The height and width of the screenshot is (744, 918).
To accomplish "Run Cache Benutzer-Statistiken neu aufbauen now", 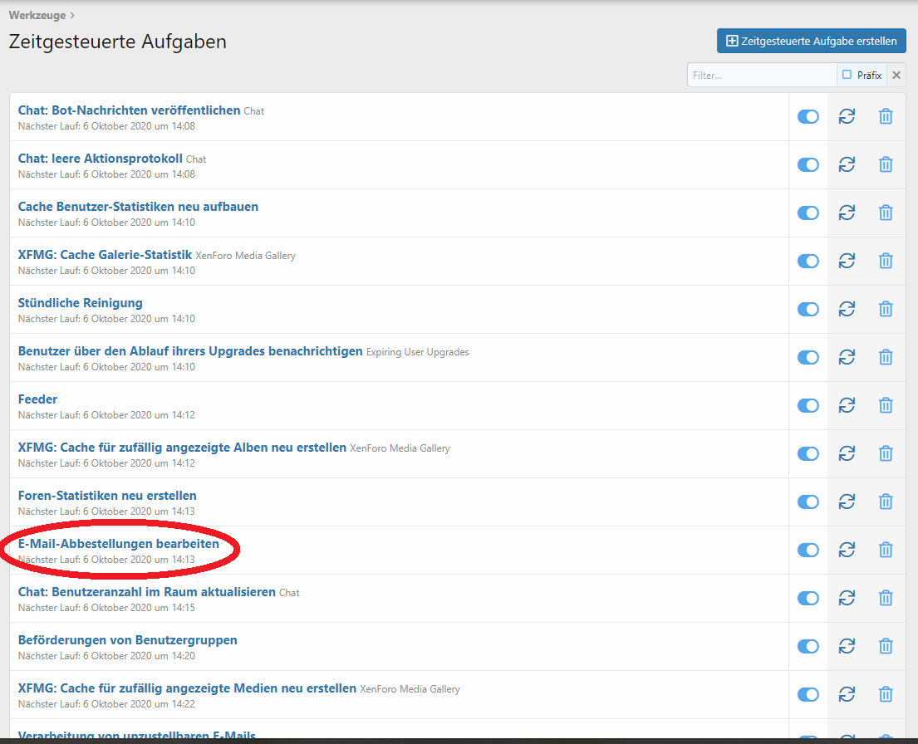I will point(847,213).
